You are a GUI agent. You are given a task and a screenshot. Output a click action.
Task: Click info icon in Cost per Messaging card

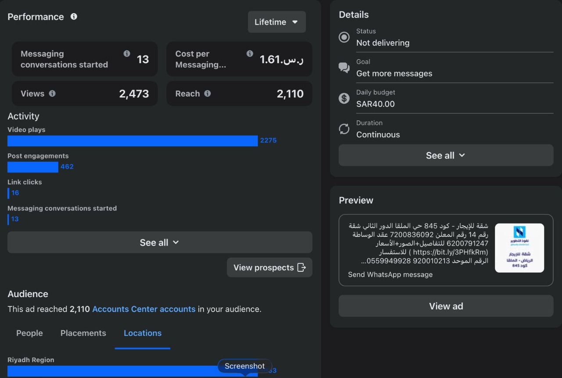pyautogui.click(x=250, y=54)
